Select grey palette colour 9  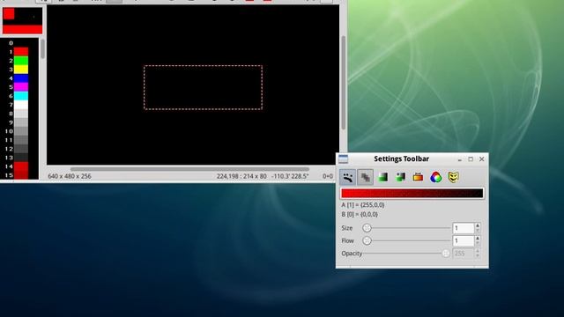(21, 122)
